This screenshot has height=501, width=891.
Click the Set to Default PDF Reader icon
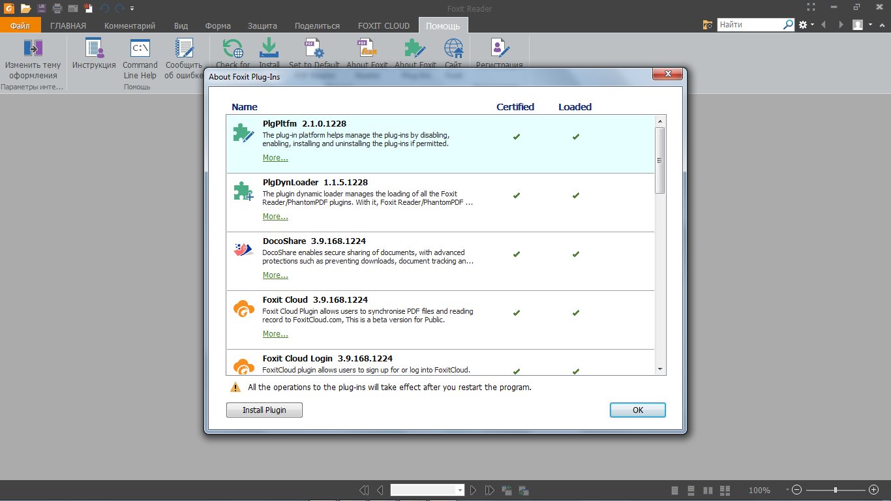(314, 48)
